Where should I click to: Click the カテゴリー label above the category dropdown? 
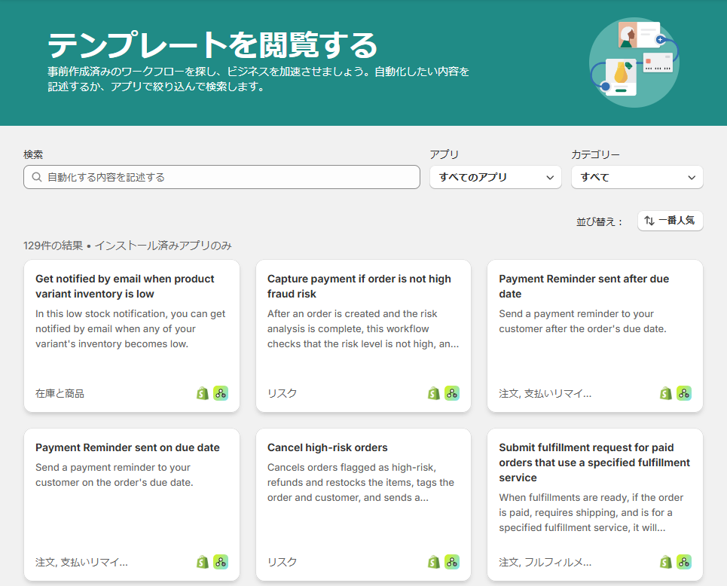[x=595, y=154]
